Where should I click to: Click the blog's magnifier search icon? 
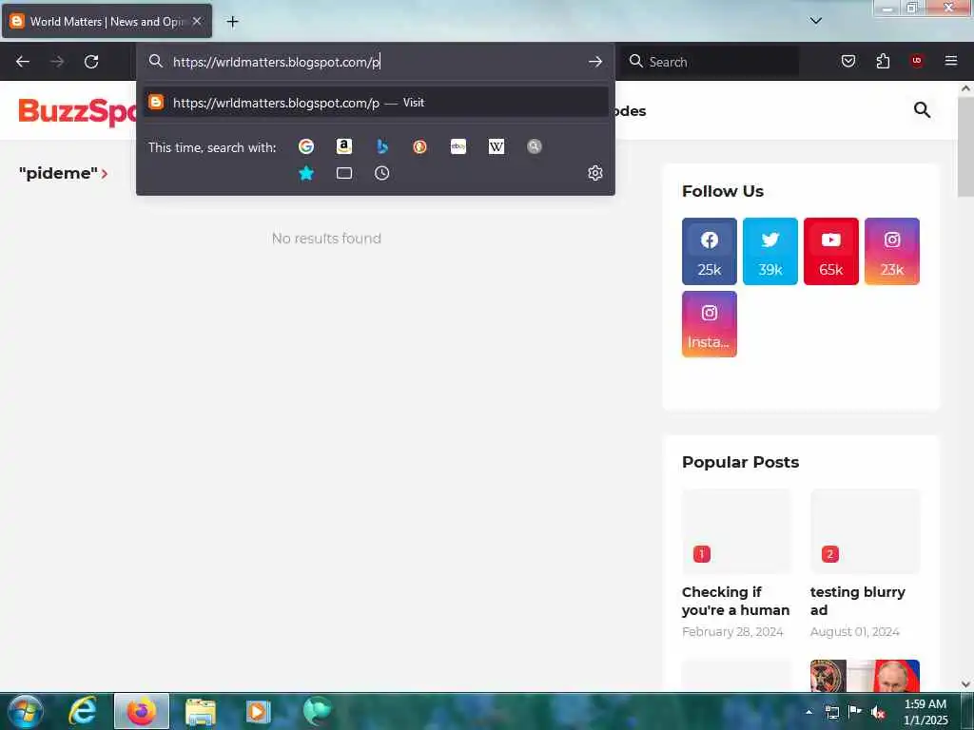point(922,110)
